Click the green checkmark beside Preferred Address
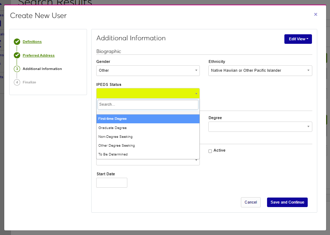330x235 pixels. click(17, 55)
